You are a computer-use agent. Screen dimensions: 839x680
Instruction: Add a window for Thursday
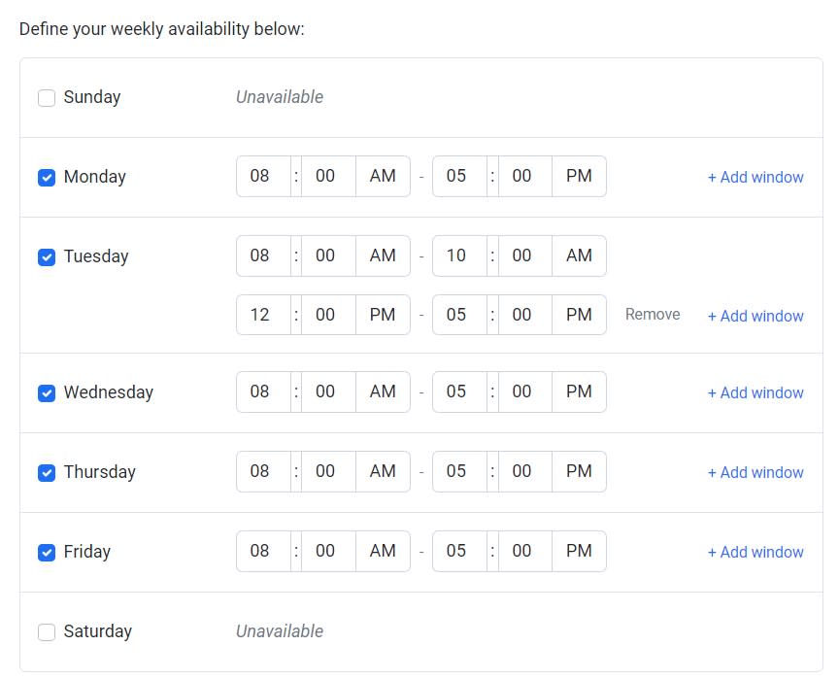(x=755, y=473)
